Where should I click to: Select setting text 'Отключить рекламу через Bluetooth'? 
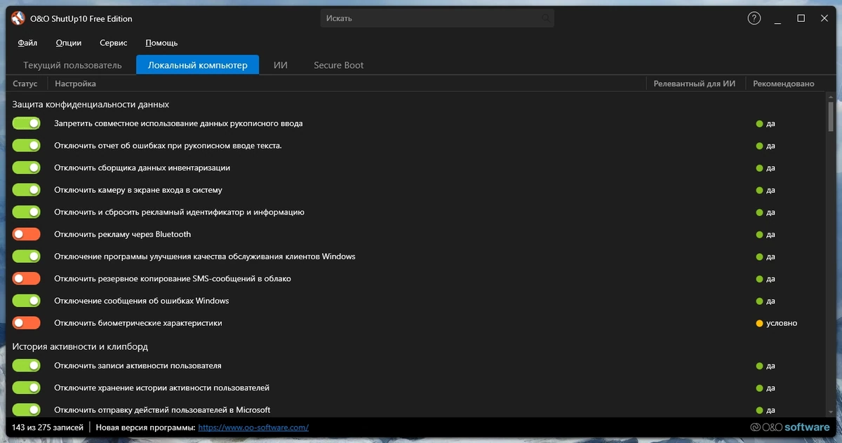click(123, 234)
